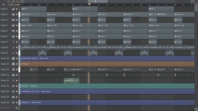Click the music note icon on Track 8

(x=13, y=47)
